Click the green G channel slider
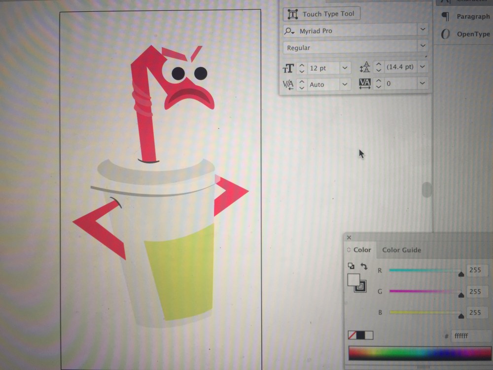 pyautogui.click(x=425, y=292)
